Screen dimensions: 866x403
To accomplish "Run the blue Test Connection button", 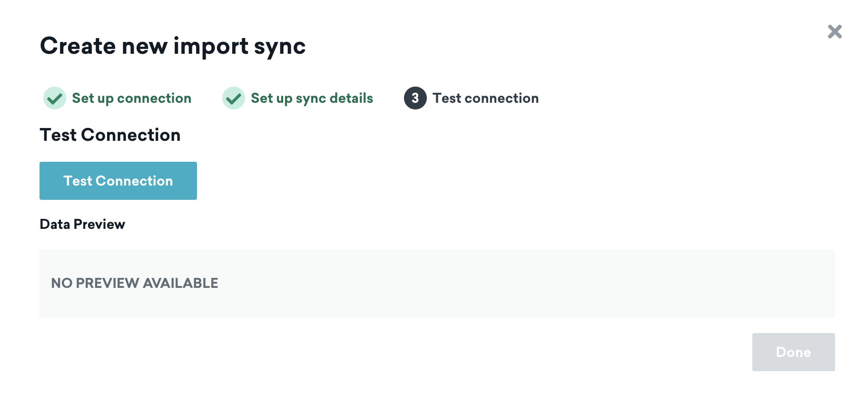I will coord(118,181).
